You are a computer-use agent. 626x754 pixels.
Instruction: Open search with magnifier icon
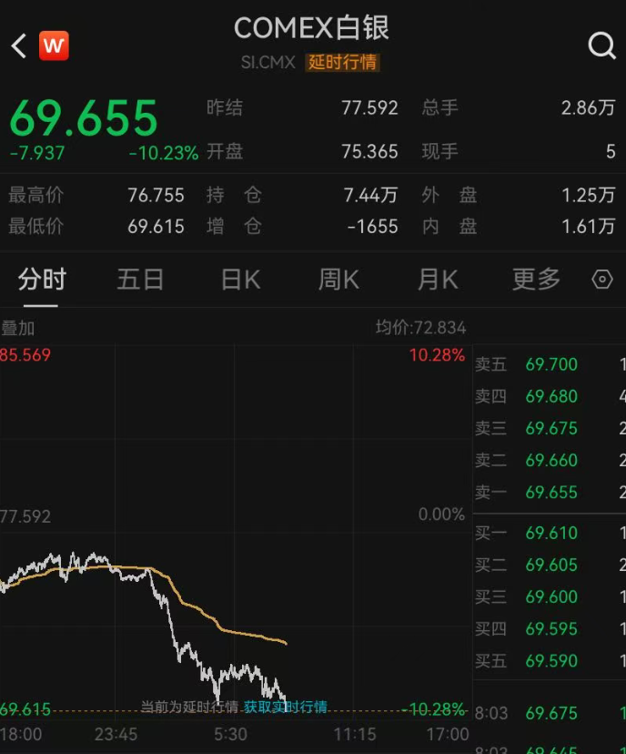601,46
